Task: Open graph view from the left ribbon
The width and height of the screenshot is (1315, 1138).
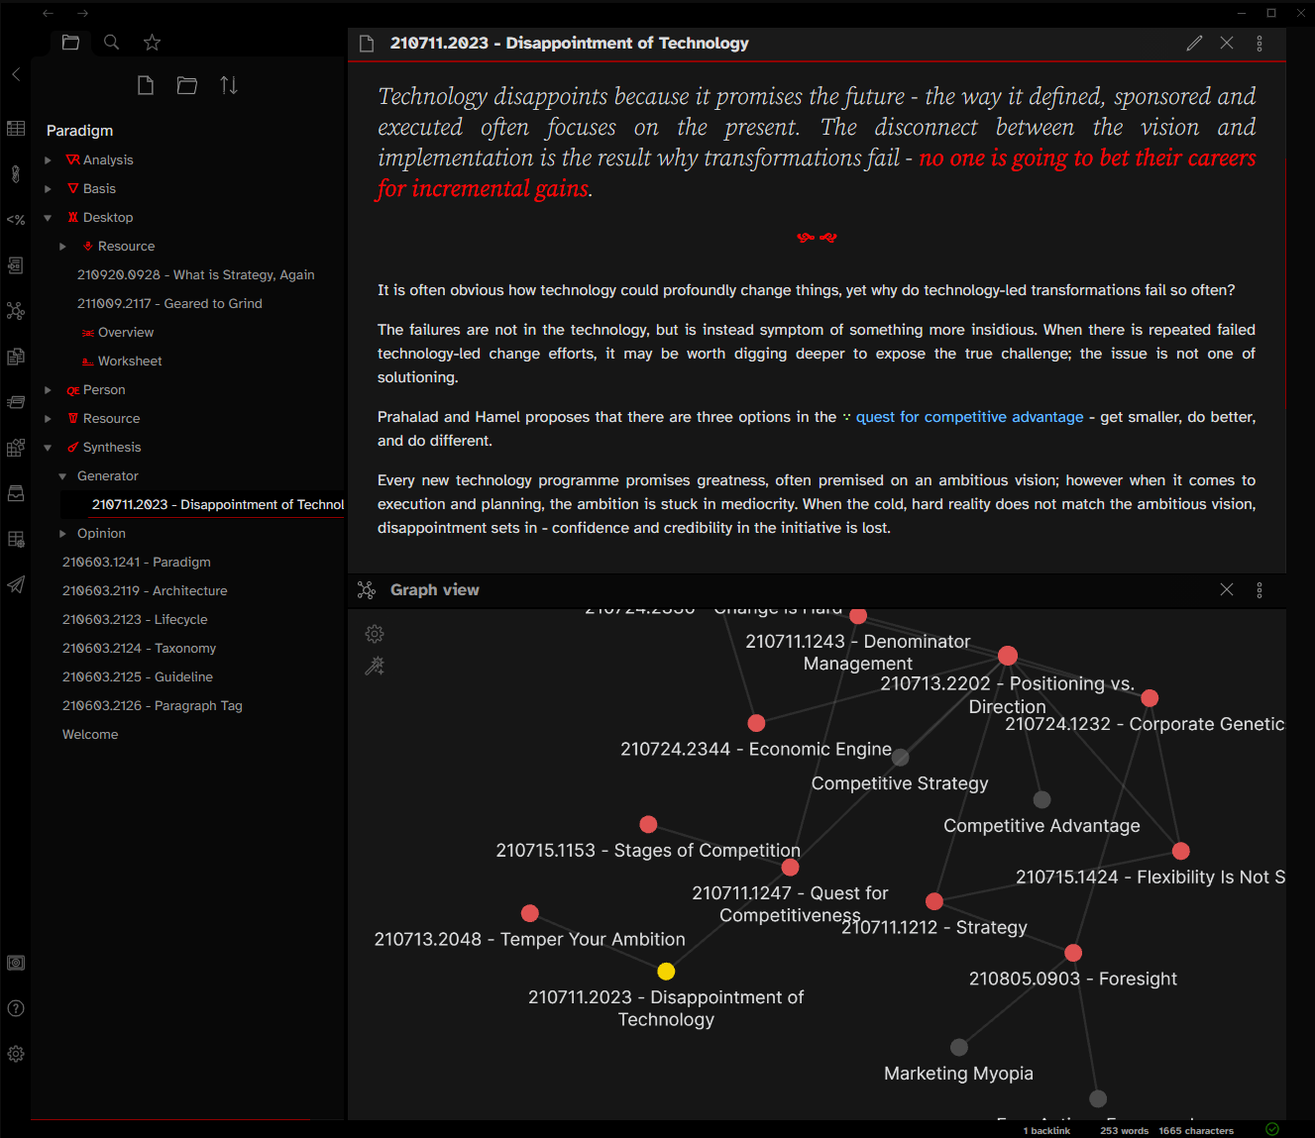Action: pyautogui.click(x=16, y=311)
